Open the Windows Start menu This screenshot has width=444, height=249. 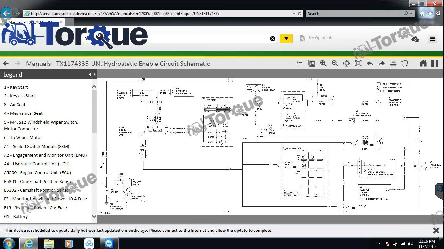pyautogui.click(x=8, y=243)
